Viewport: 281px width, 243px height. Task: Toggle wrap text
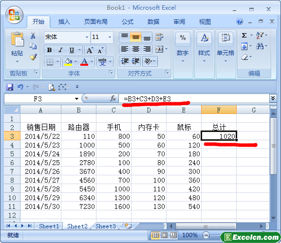159,37
